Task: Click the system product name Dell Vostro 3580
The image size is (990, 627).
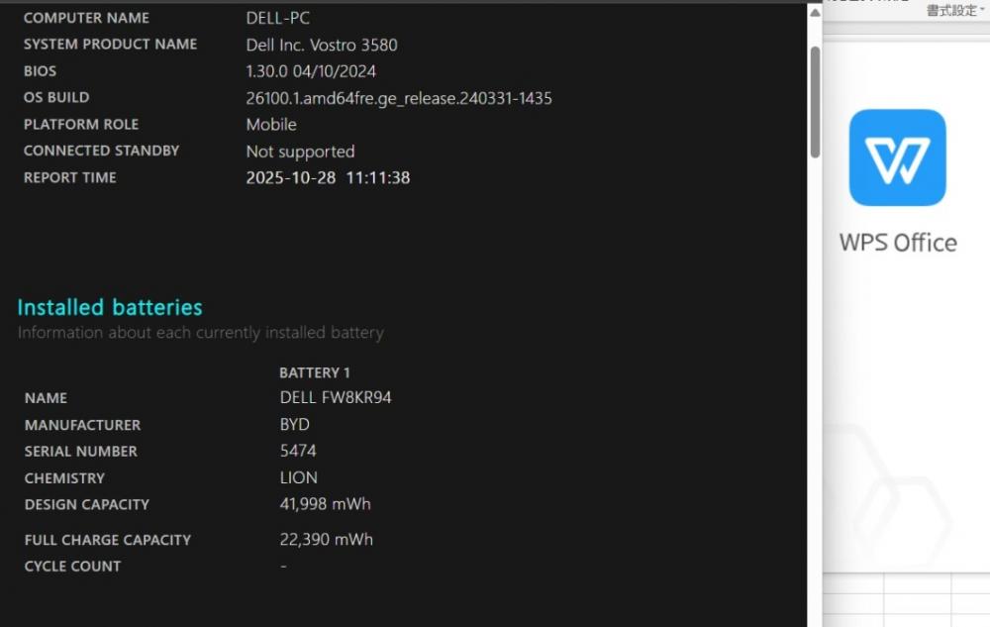Action: point(322,45)
